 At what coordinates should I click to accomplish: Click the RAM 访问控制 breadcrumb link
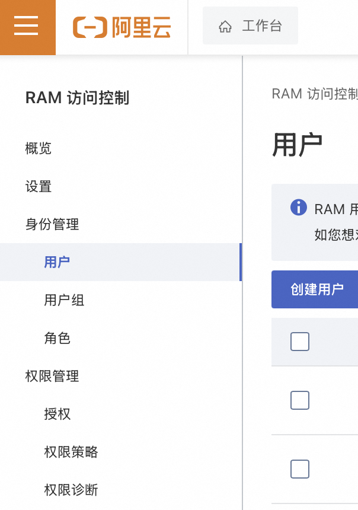coord(315,94)
